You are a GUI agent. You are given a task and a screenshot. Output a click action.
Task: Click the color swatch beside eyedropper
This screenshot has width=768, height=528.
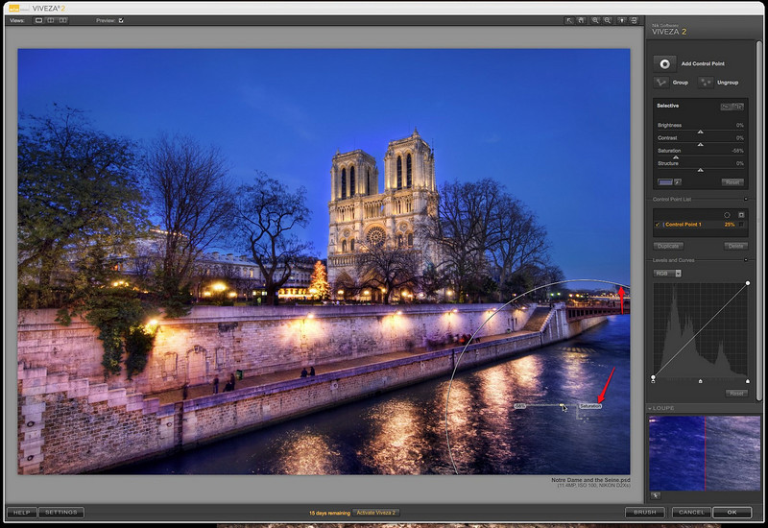click(x=665, y=182)
